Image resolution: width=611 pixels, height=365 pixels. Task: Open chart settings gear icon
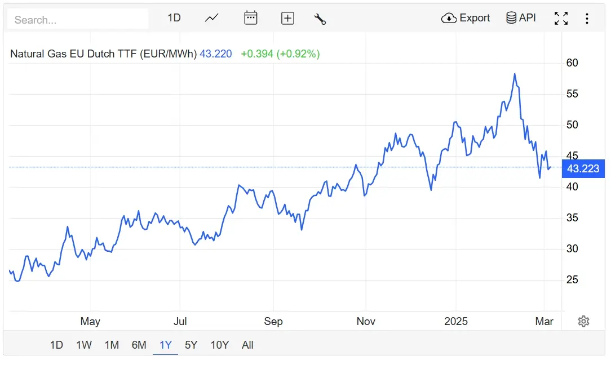tap(583, 322)
